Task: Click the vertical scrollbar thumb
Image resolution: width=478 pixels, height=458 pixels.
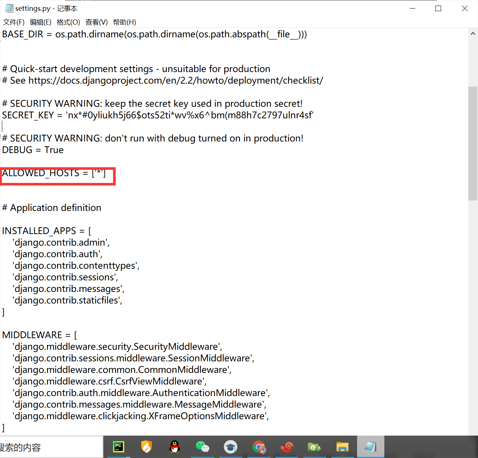Action: click(x=473, y=144)
